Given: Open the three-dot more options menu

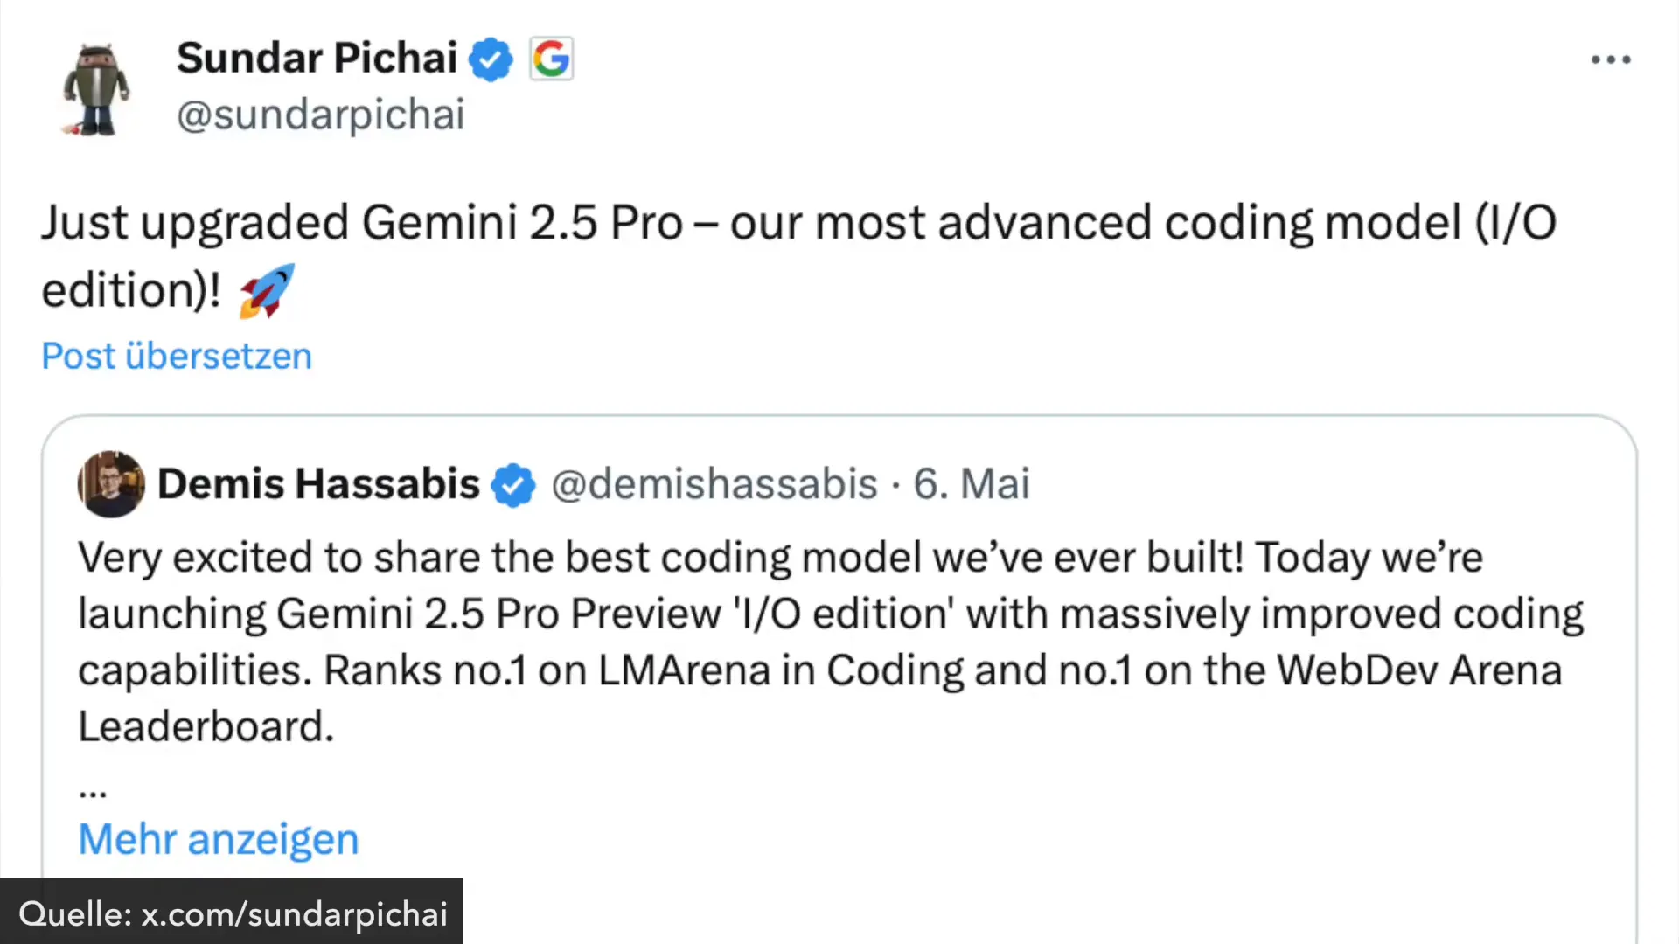Looking at the screenshot, I should pos(1611,59).
